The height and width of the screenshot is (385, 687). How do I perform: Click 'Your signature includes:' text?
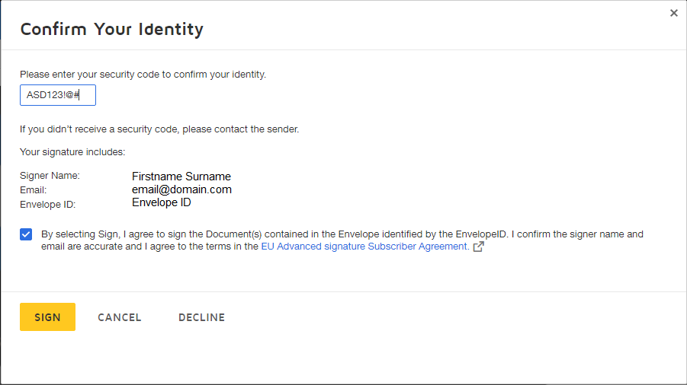(x=72, y=152)
